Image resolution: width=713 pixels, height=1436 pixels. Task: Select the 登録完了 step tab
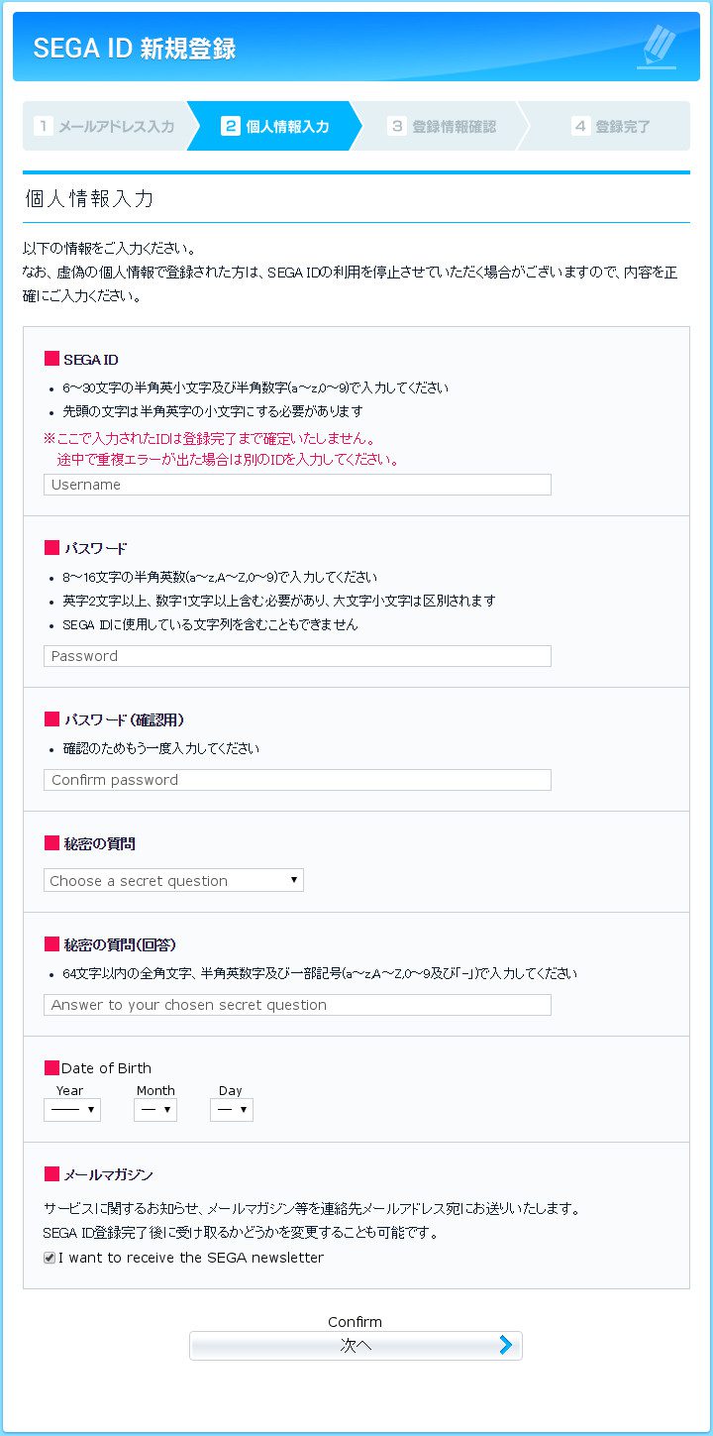coord(611,126)
